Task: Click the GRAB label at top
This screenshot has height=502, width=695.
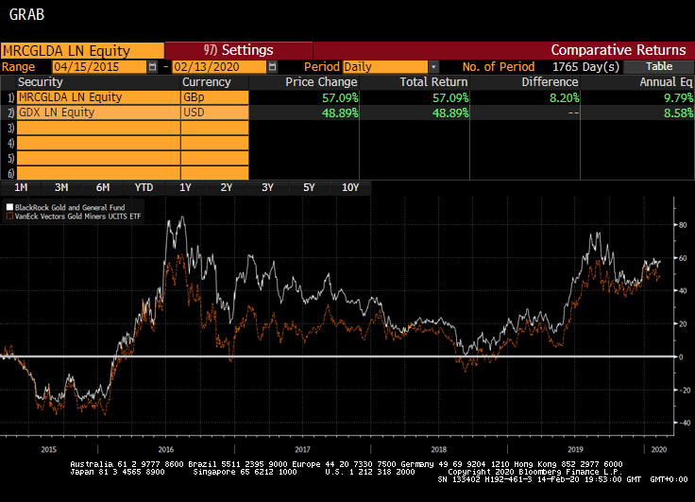Action: point(26,14)
